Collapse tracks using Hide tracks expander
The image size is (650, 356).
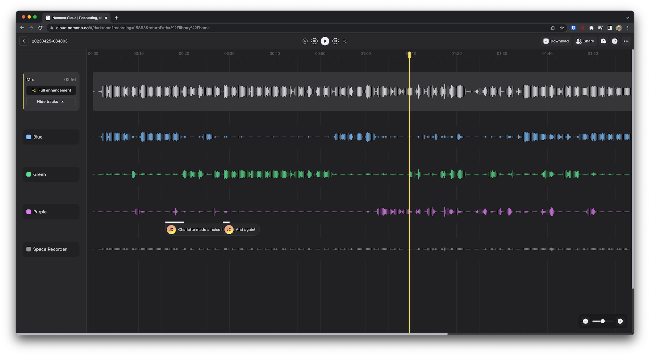[50, 101]
